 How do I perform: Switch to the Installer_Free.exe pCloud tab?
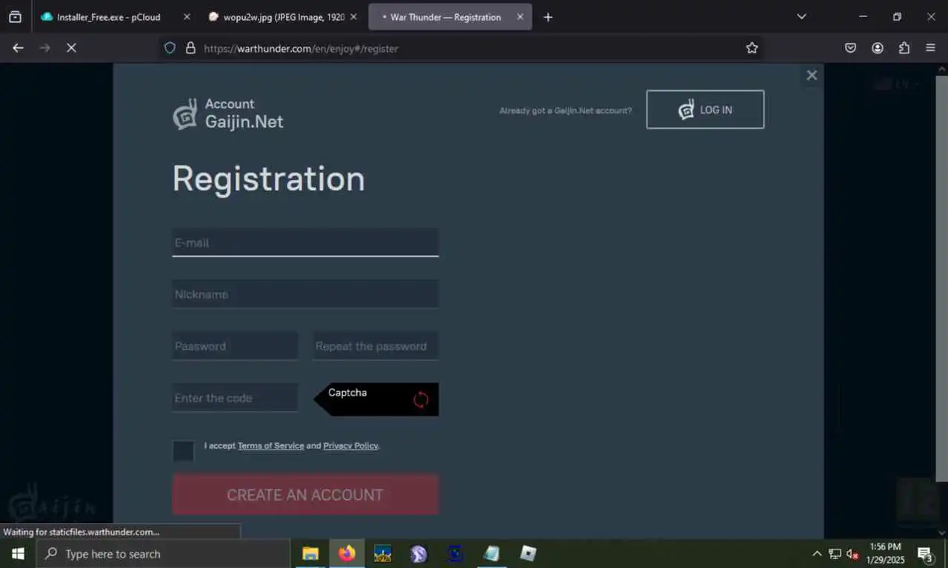pos(109,17)
